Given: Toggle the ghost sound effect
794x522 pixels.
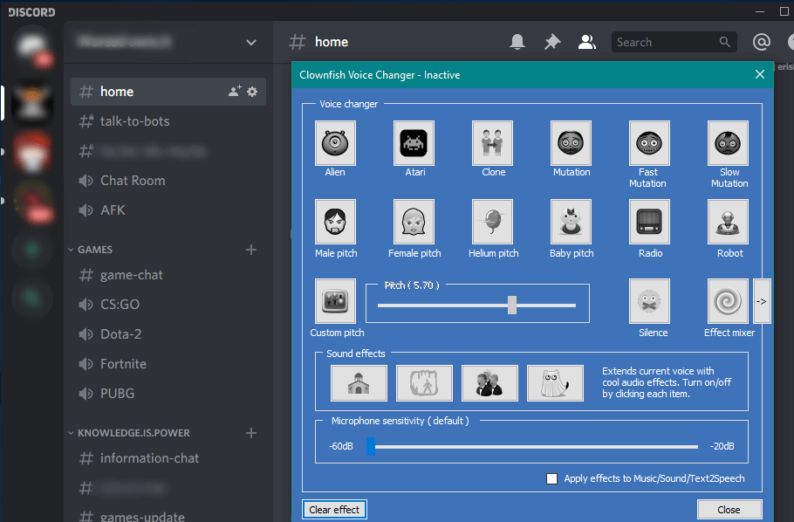Looking at the screenshot, I should click(x=555, y=383).
